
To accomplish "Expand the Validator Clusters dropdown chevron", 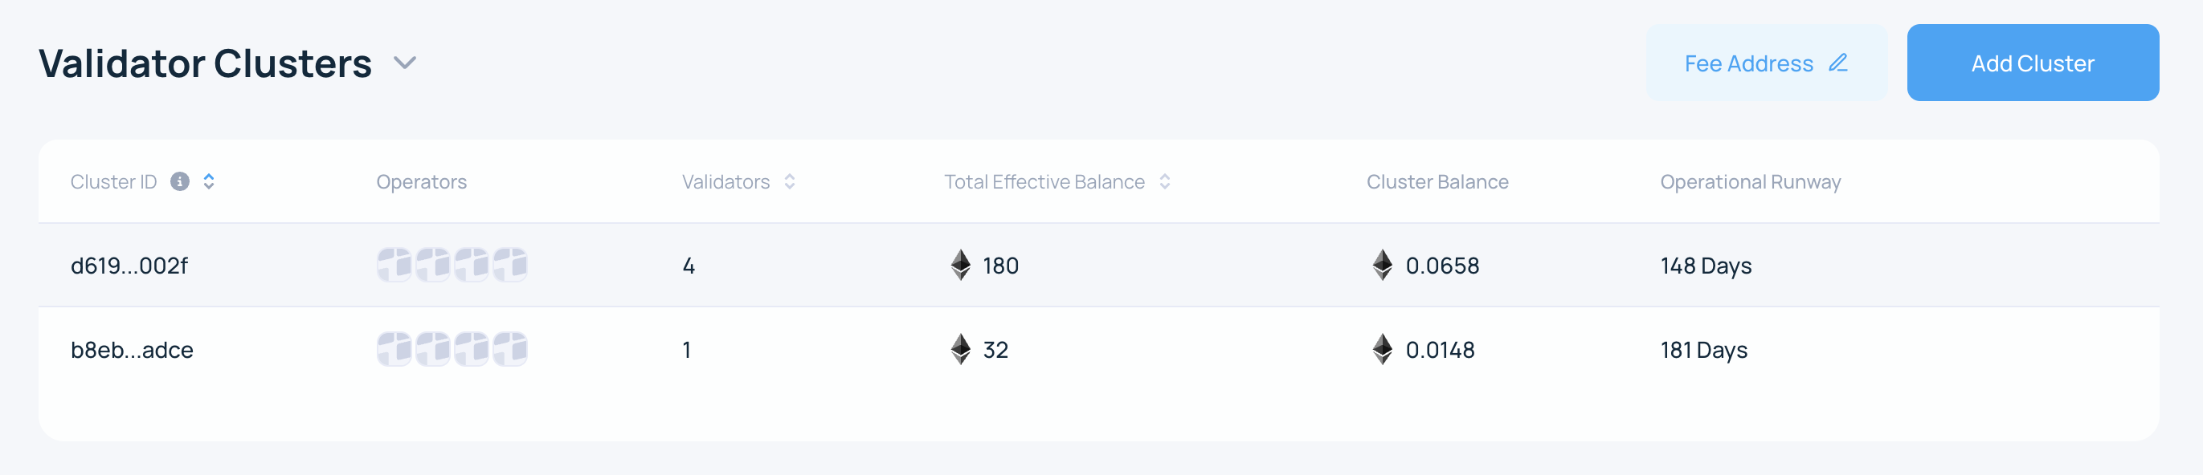I will pyautogui.click(x=404, y=63).
